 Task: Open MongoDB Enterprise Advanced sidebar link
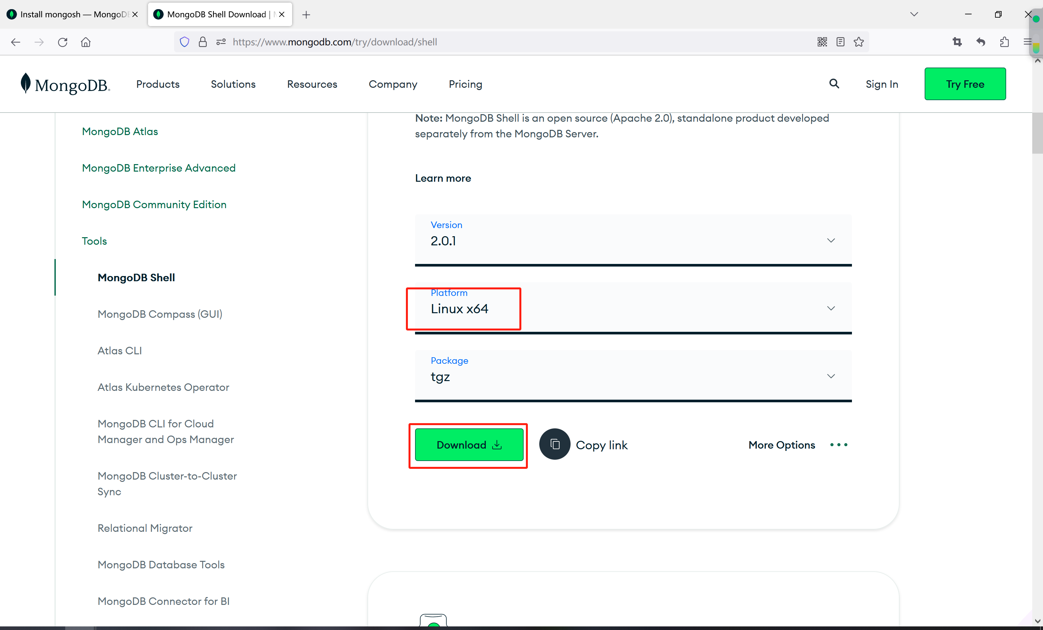coord(159,168)
